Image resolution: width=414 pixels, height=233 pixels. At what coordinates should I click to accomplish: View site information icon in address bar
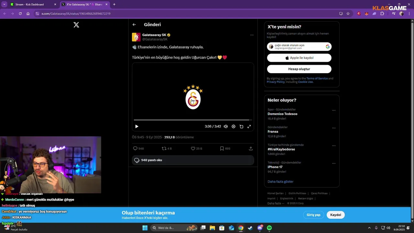point(37,14)
